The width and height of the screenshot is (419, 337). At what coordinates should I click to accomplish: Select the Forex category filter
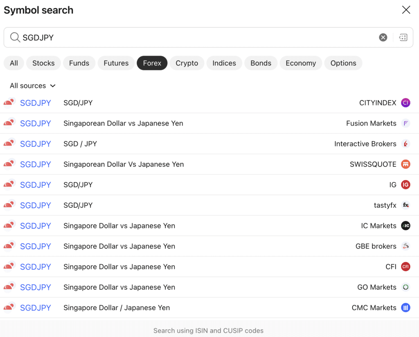point(152,63)
